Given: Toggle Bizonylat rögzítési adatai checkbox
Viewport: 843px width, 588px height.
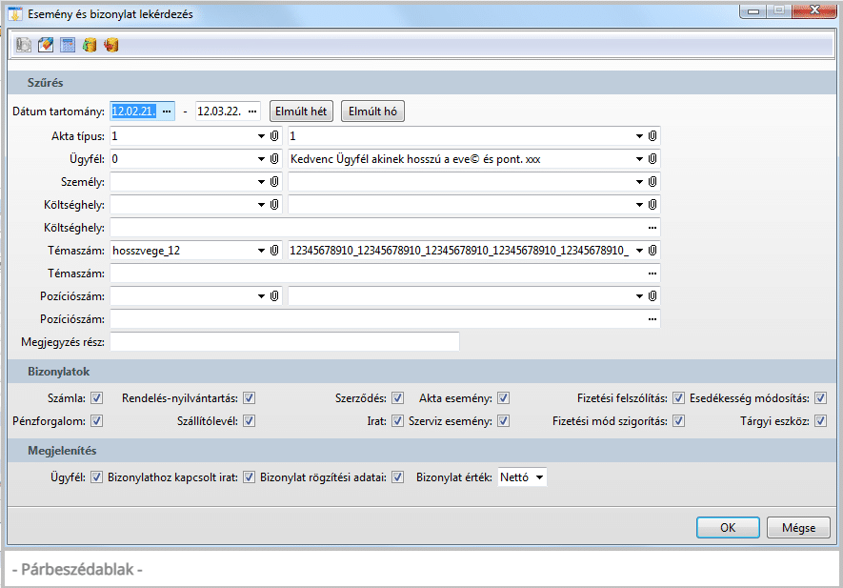Looking at the screenshot, I should tap(398, 477).
